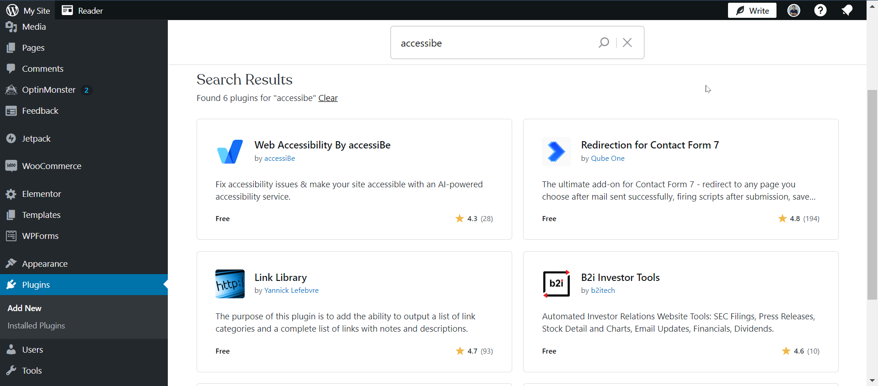Open WPForms in the sidebar
878x386 pixels.
(84, 236)
